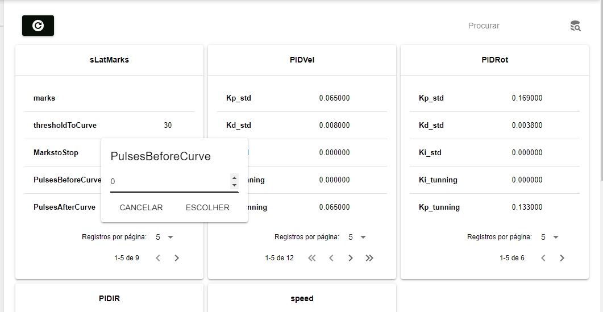
Task: Go to previous page in PIDVel card
Action: (x=331, y=258)
